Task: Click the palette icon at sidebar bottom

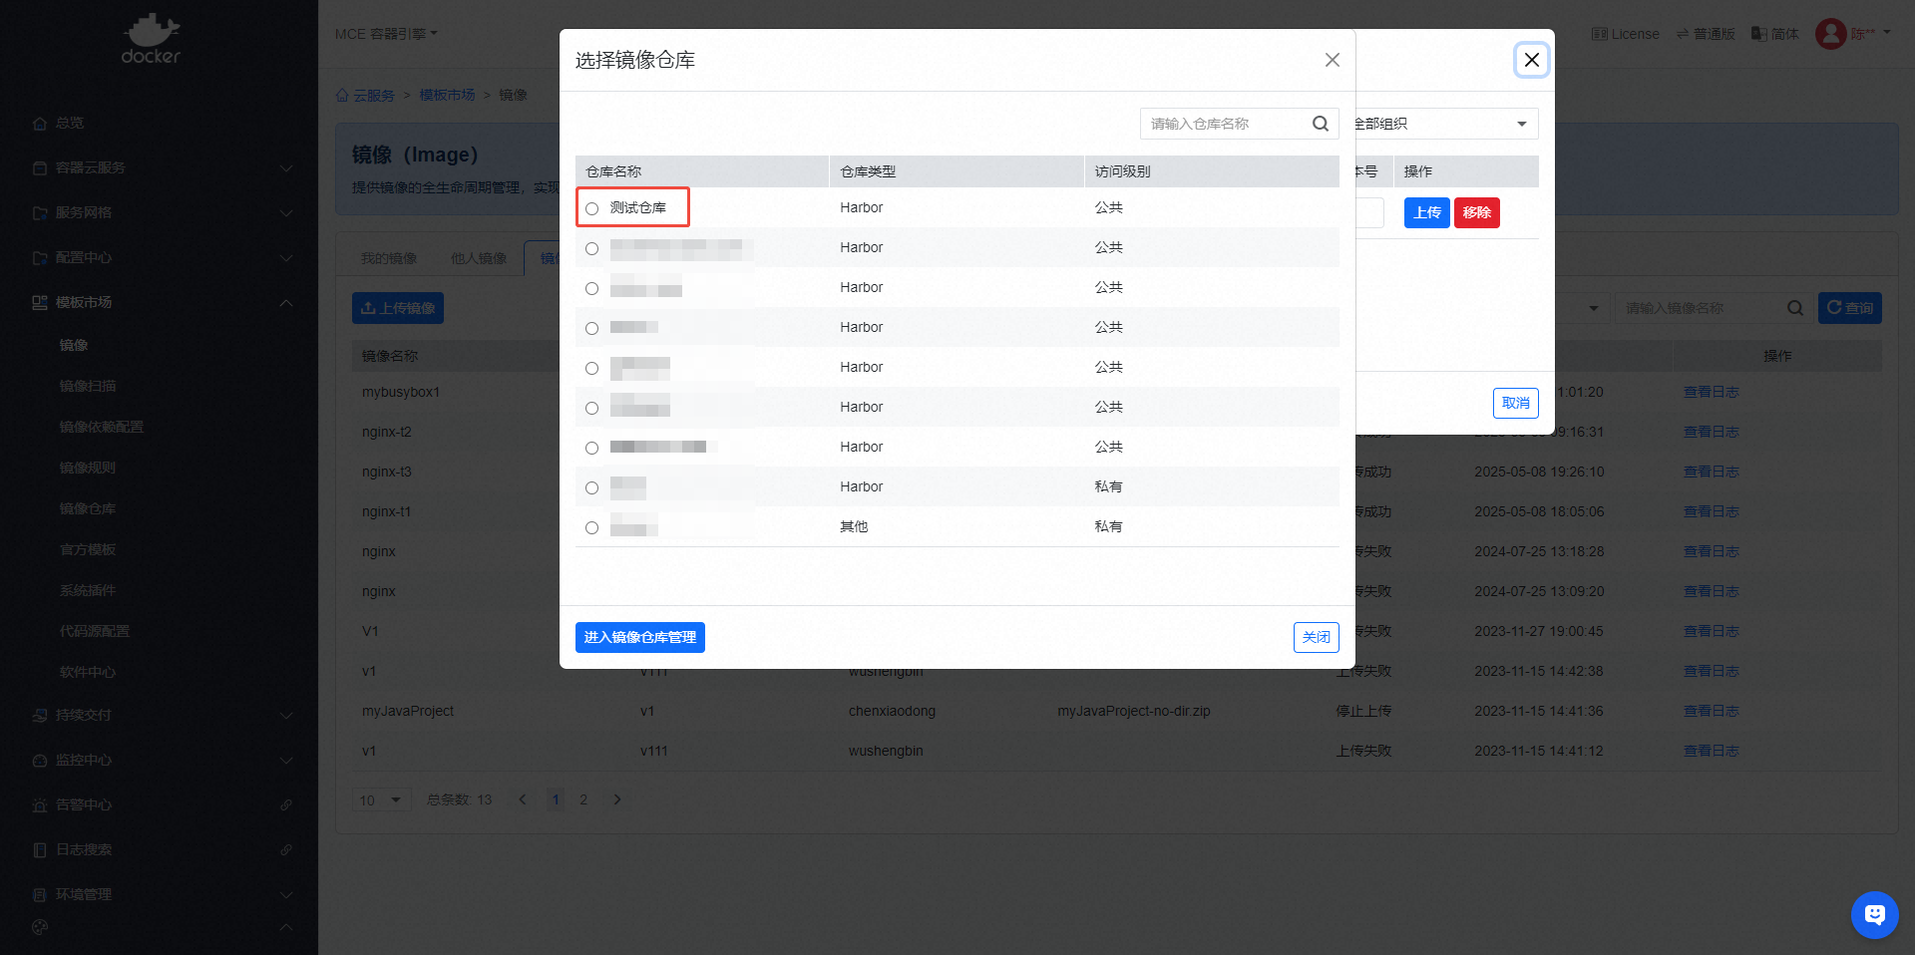Action: click(40, 927)
